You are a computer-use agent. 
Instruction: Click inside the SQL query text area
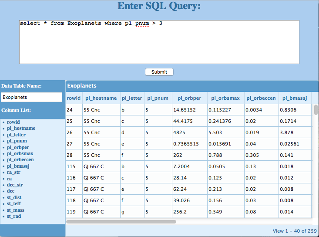[159, 42]
